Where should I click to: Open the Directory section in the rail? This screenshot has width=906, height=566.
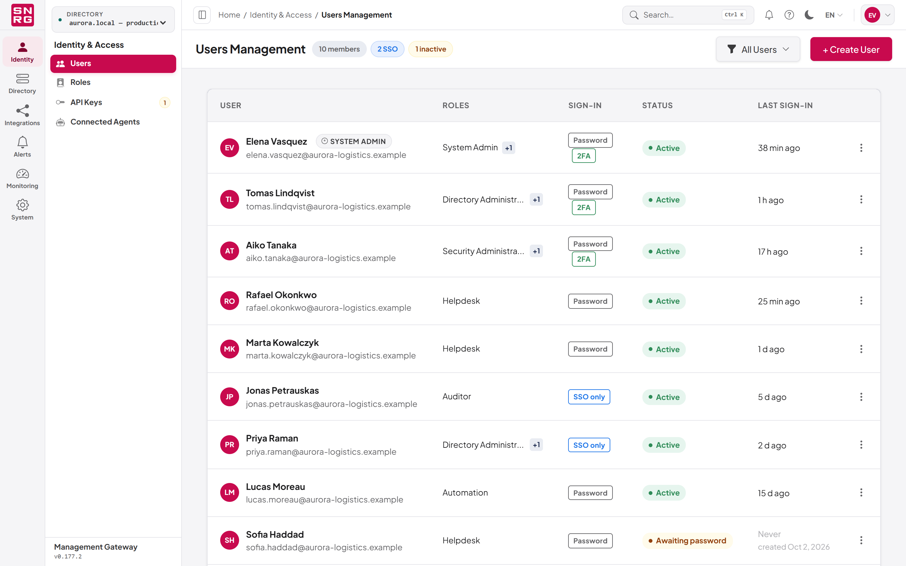(x=22, y=83)
